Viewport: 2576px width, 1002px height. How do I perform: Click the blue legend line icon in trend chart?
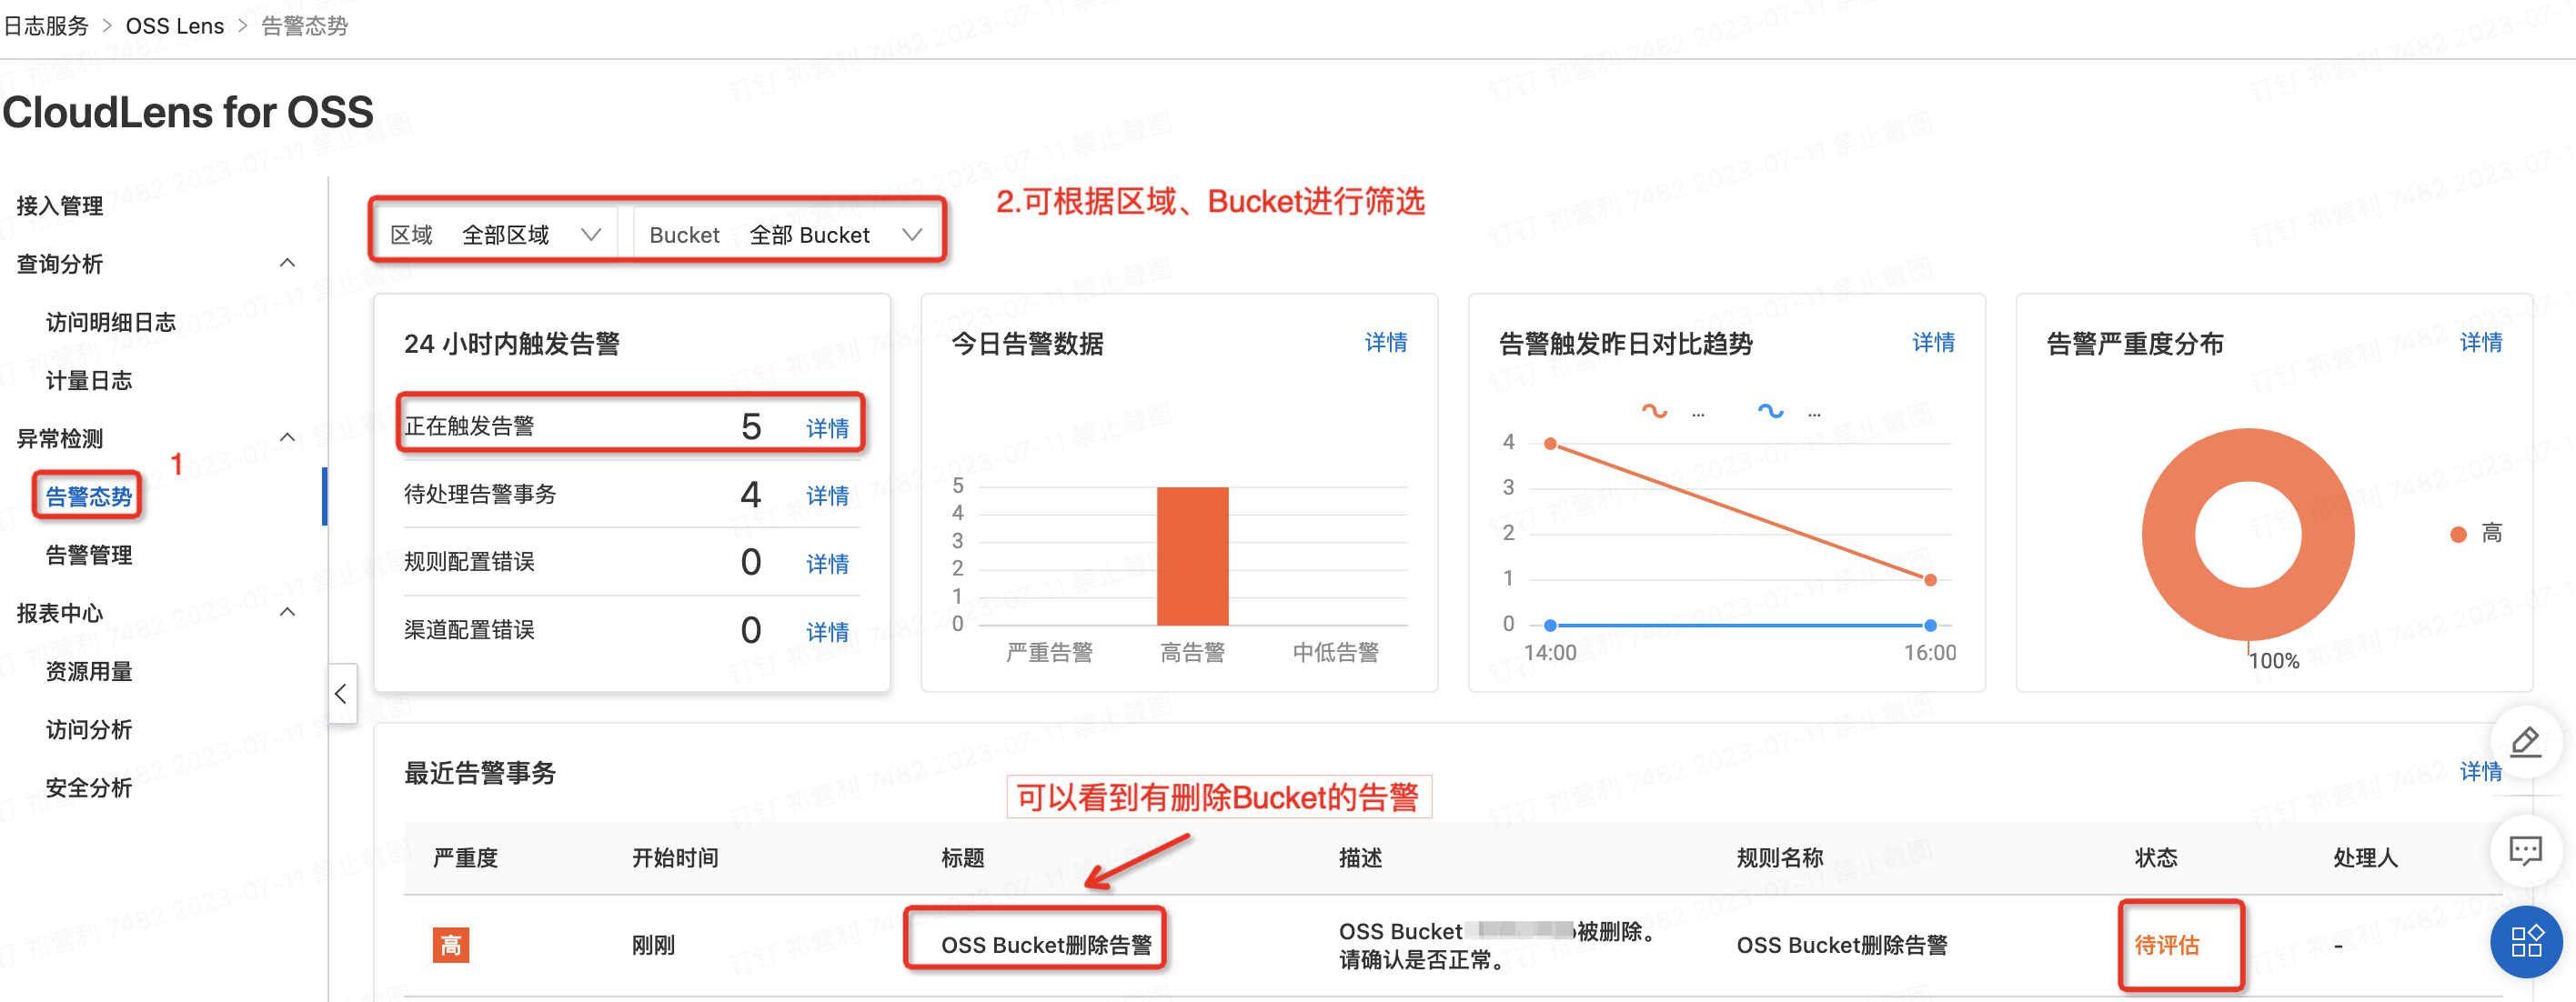[x=1770, y=411]
